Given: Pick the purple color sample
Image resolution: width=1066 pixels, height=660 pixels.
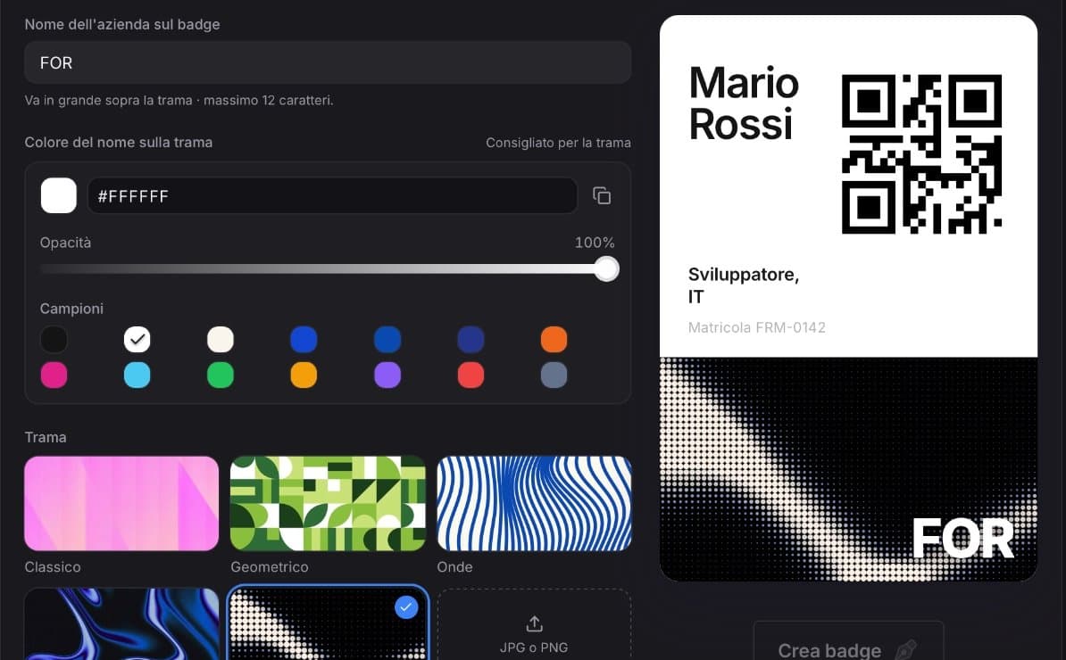Looking at the screenshot, I should pyautogui.click(x=387, y=375).
